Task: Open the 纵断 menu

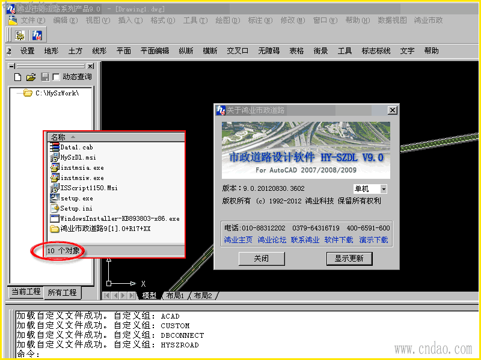Action: pyautogui.click(x=186, y=51)
